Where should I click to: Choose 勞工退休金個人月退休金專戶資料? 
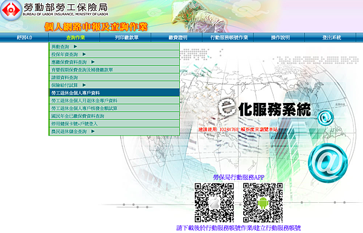[114, 100]
